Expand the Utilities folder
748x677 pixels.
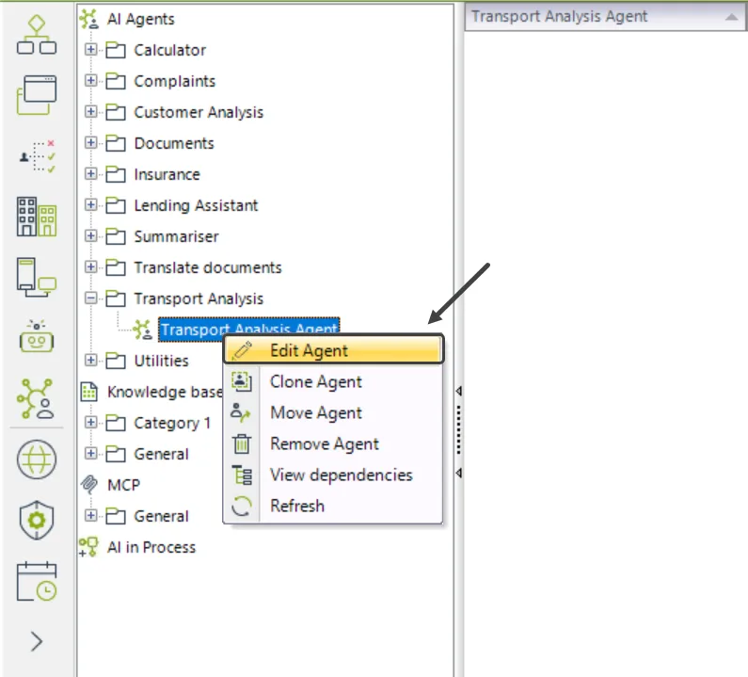coord(90,360)
